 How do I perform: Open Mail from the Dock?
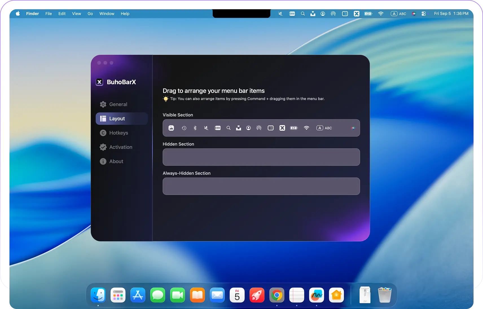tap(217, 295)
